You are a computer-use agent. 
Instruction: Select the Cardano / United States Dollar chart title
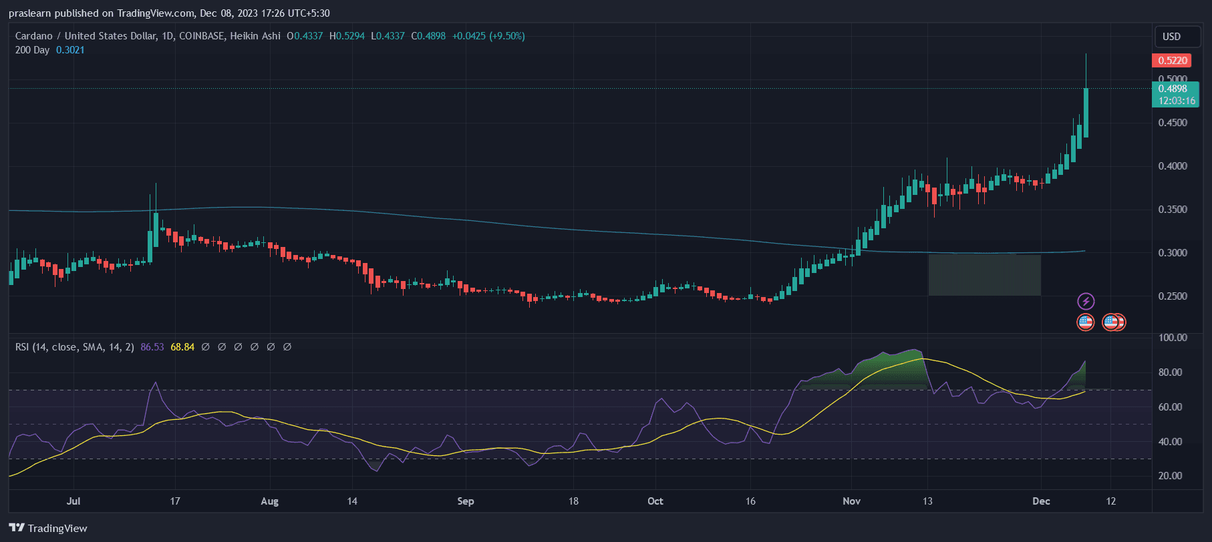(x=86, y=36)
